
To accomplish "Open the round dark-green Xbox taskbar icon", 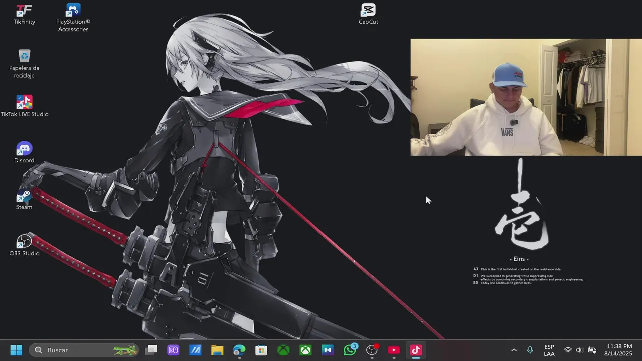I will (x=283, y=350).
